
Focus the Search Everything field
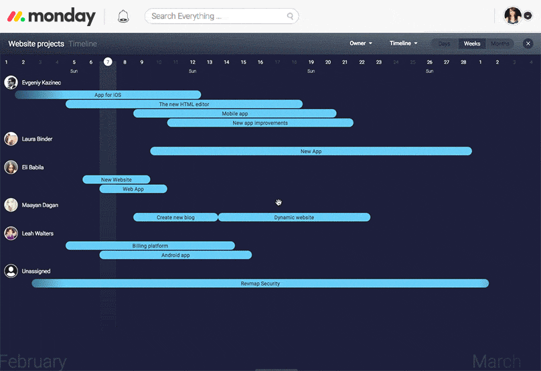coord(222,16)
